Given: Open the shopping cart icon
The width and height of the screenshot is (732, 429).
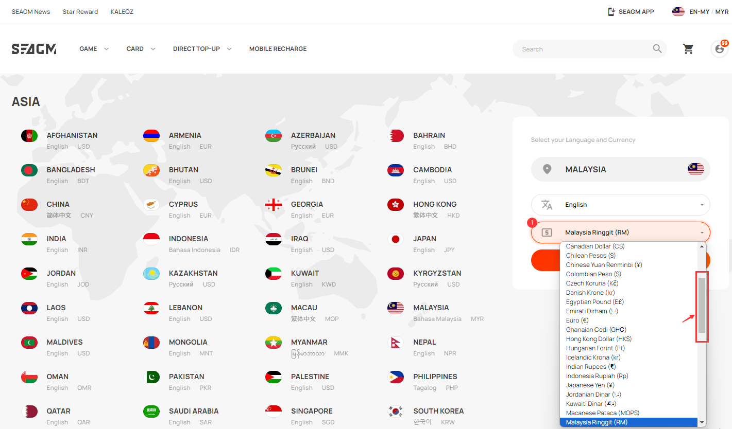Looking at the screenshot, I should pos(688,49).
